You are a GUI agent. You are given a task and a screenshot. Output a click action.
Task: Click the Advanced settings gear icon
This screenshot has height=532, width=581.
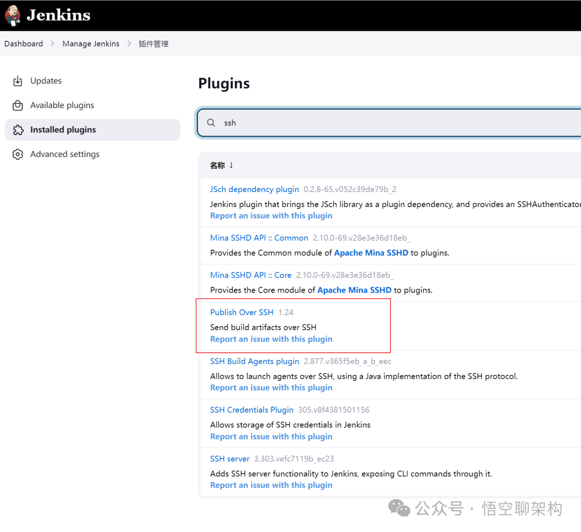[18, 154]
